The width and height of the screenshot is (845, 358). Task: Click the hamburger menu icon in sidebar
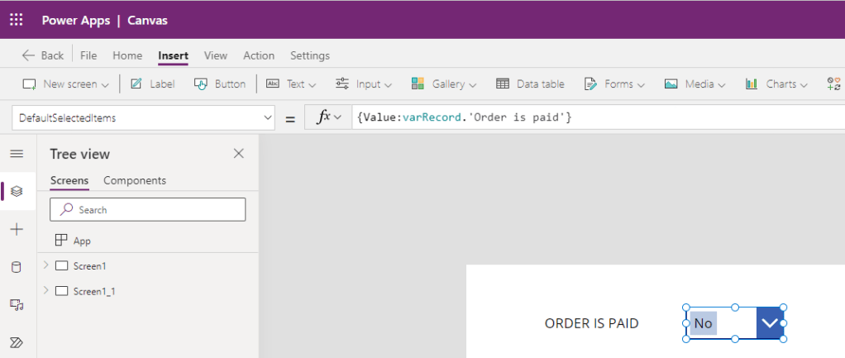tap(17, 154)
